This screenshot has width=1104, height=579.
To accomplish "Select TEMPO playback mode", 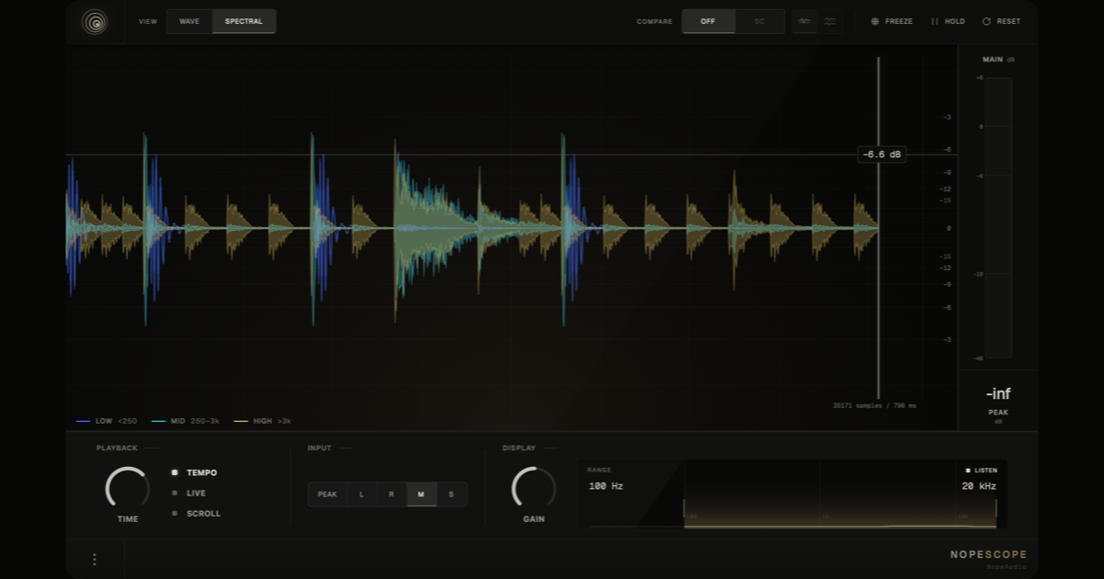I will click(195, 472).
